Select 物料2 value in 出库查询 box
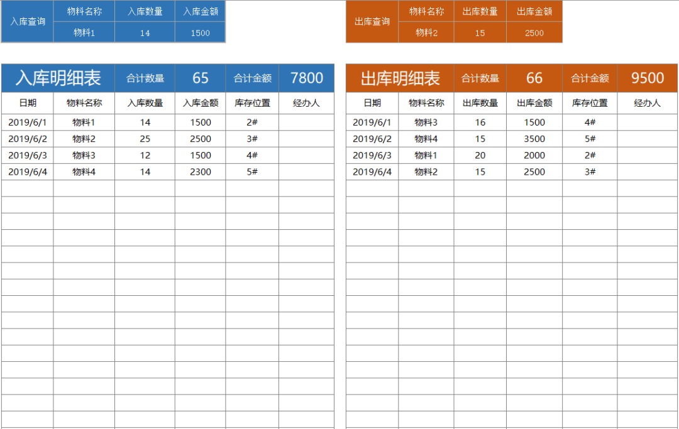Image resolution: width=679 pixels, height=429 pixels. click(x=426, y=33)
